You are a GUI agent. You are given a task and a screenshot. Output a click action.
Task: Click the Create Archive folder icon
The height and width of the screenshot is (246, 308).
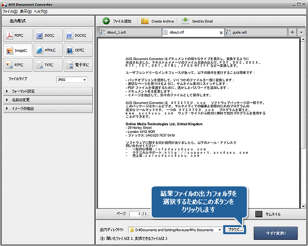pos(145,21)
